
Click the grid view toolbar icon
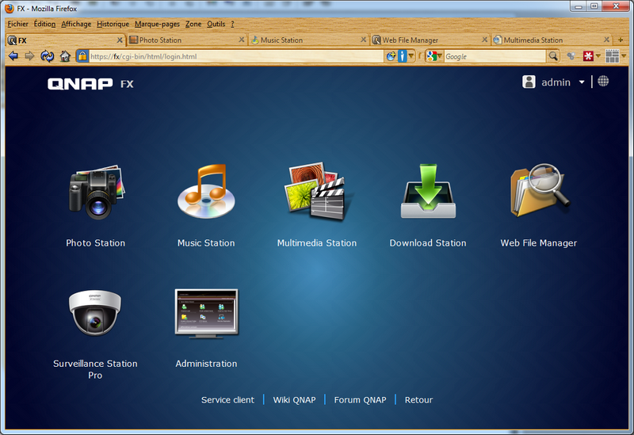[x=612, y=56]
